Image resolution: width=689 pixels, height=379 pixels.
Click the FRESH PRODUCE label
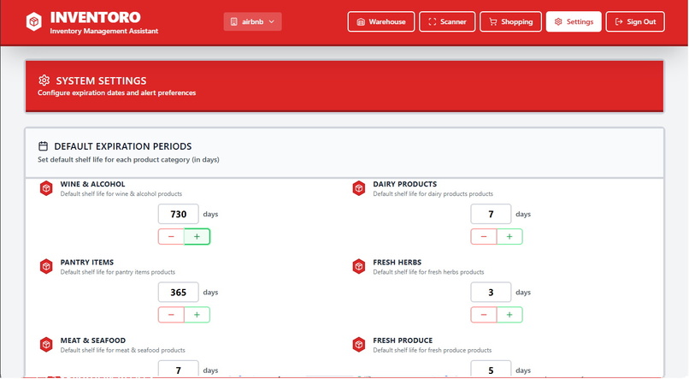tap(403, 341)
